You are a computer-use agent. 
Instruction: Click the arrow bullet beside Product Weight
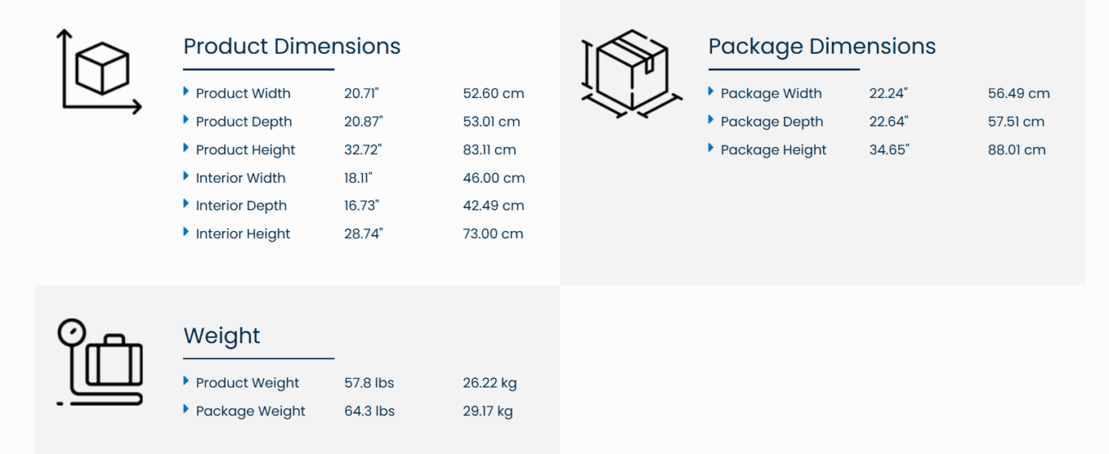(186, 381)
